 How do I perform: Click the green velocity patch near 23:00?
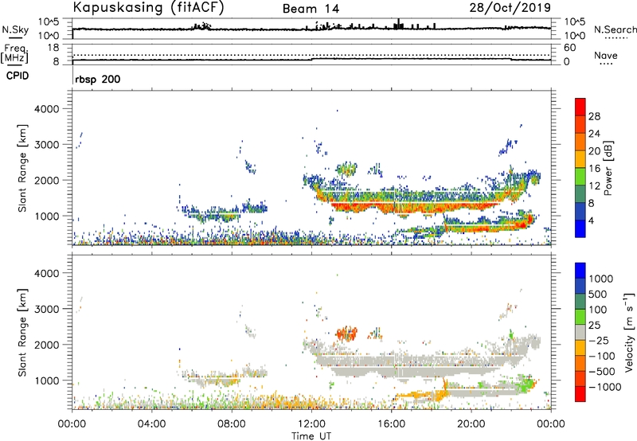(526, 384)
